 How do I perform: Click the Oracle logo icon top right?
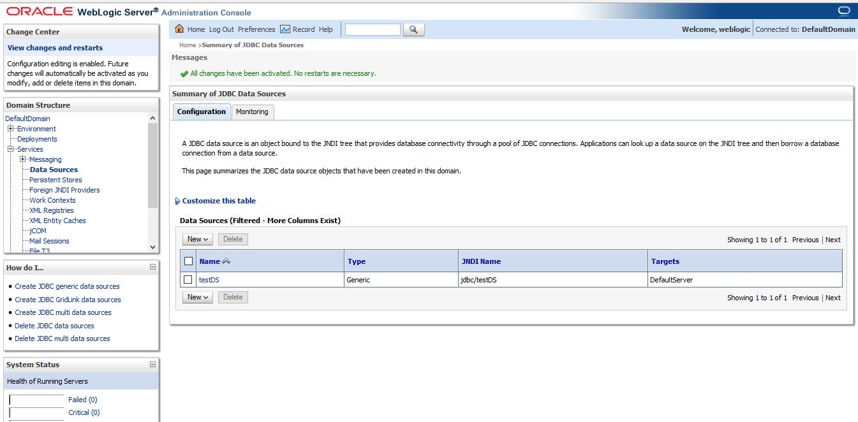click(x=844, y=10)
